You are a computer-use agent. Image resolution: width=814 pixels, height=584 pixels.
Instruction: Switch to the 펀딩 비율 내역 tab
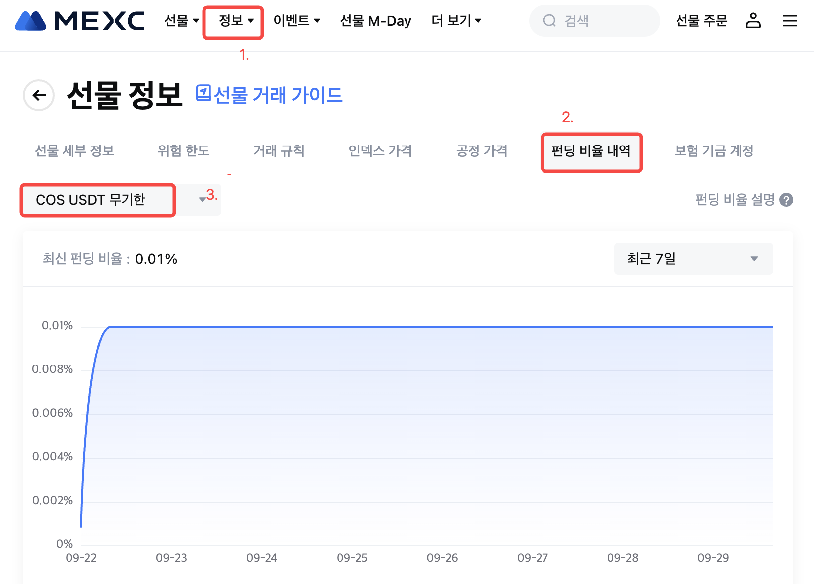click(x=591, y=151)
